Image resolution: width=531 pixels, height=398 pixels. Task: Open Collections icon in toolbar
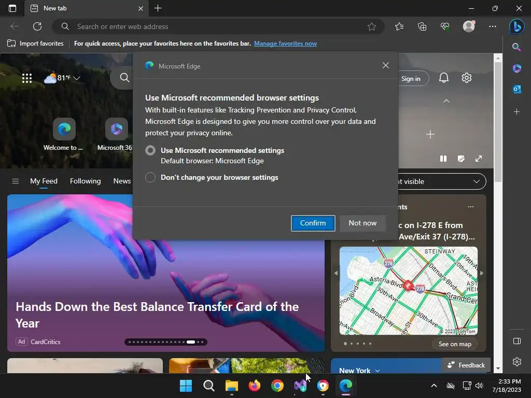pos(422,26)
